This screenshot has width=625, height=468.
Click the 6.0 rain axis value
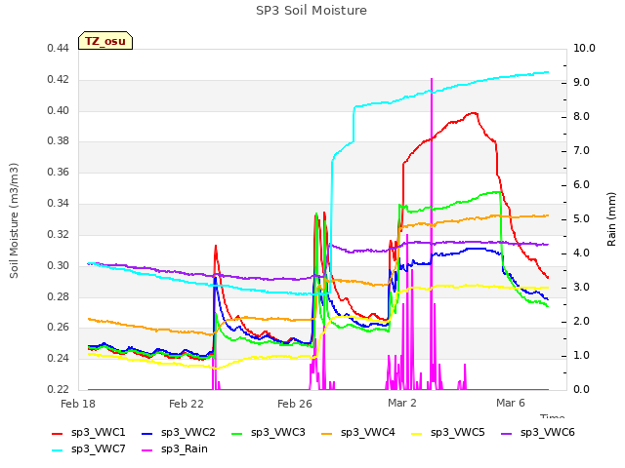tap(582, 184)
